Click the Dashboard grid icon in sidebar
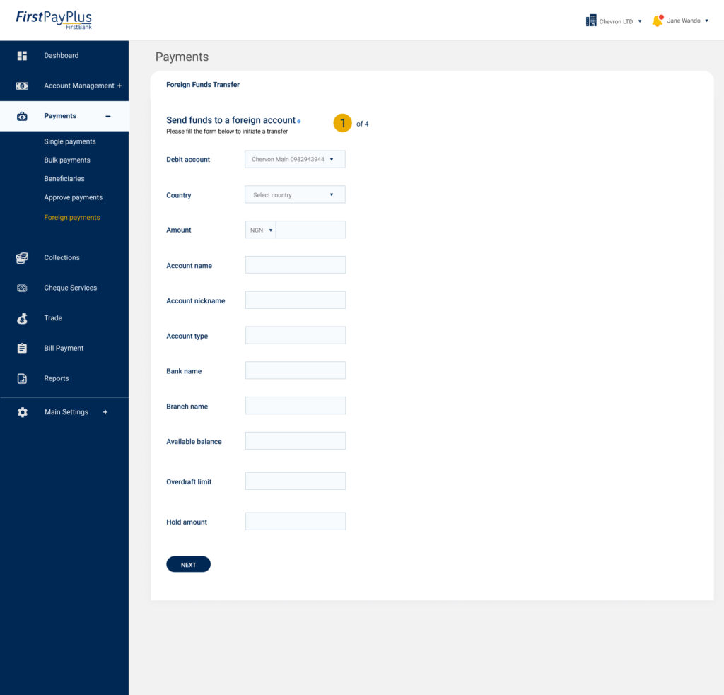This screenshot has width=724, height=695. coord(22,56)
